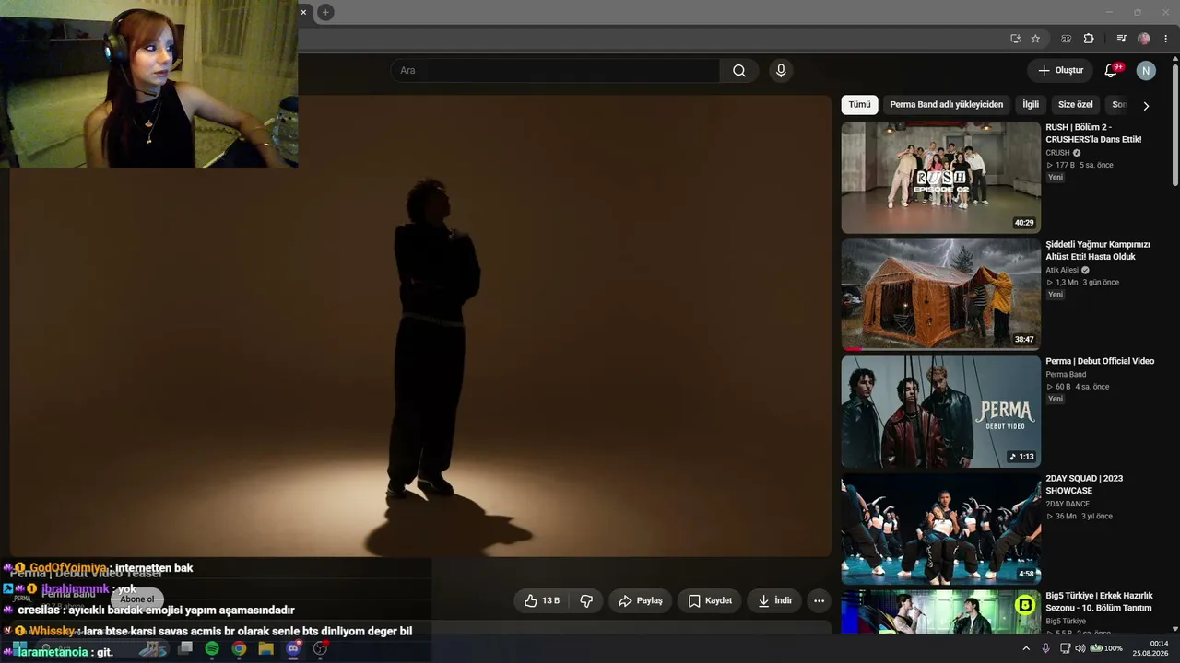
Task: Click the video player area
Action: click(x=420, y=326)
